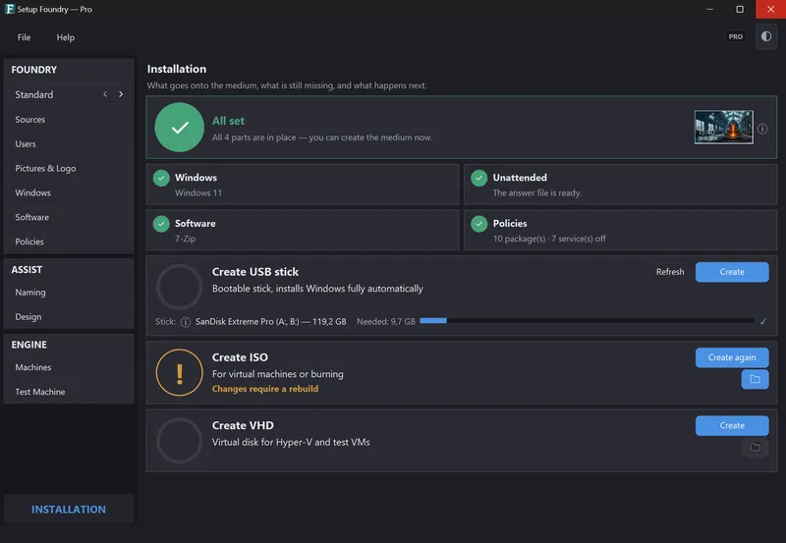Image resolution: width=786 pixels, height=543 pixels.
Task: Open the Help menu
Action: [x=65, y=37]
